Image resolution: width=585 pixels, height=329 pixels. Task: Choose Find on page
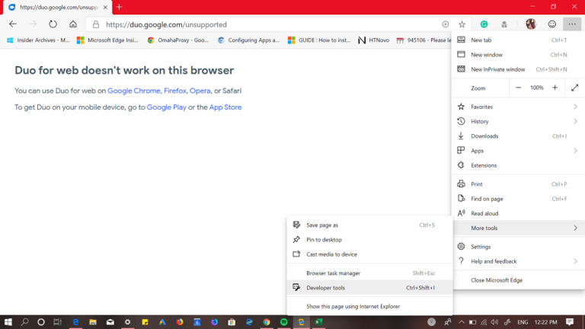tap(518, 199)
